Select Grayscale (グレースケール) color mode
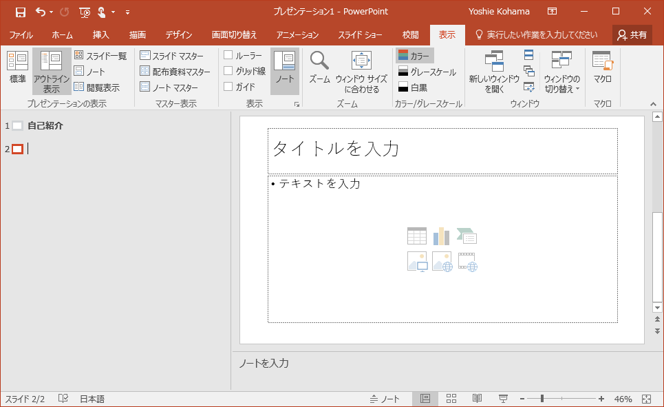Screen dimensions: 664x407 click(x=427, y=72)
